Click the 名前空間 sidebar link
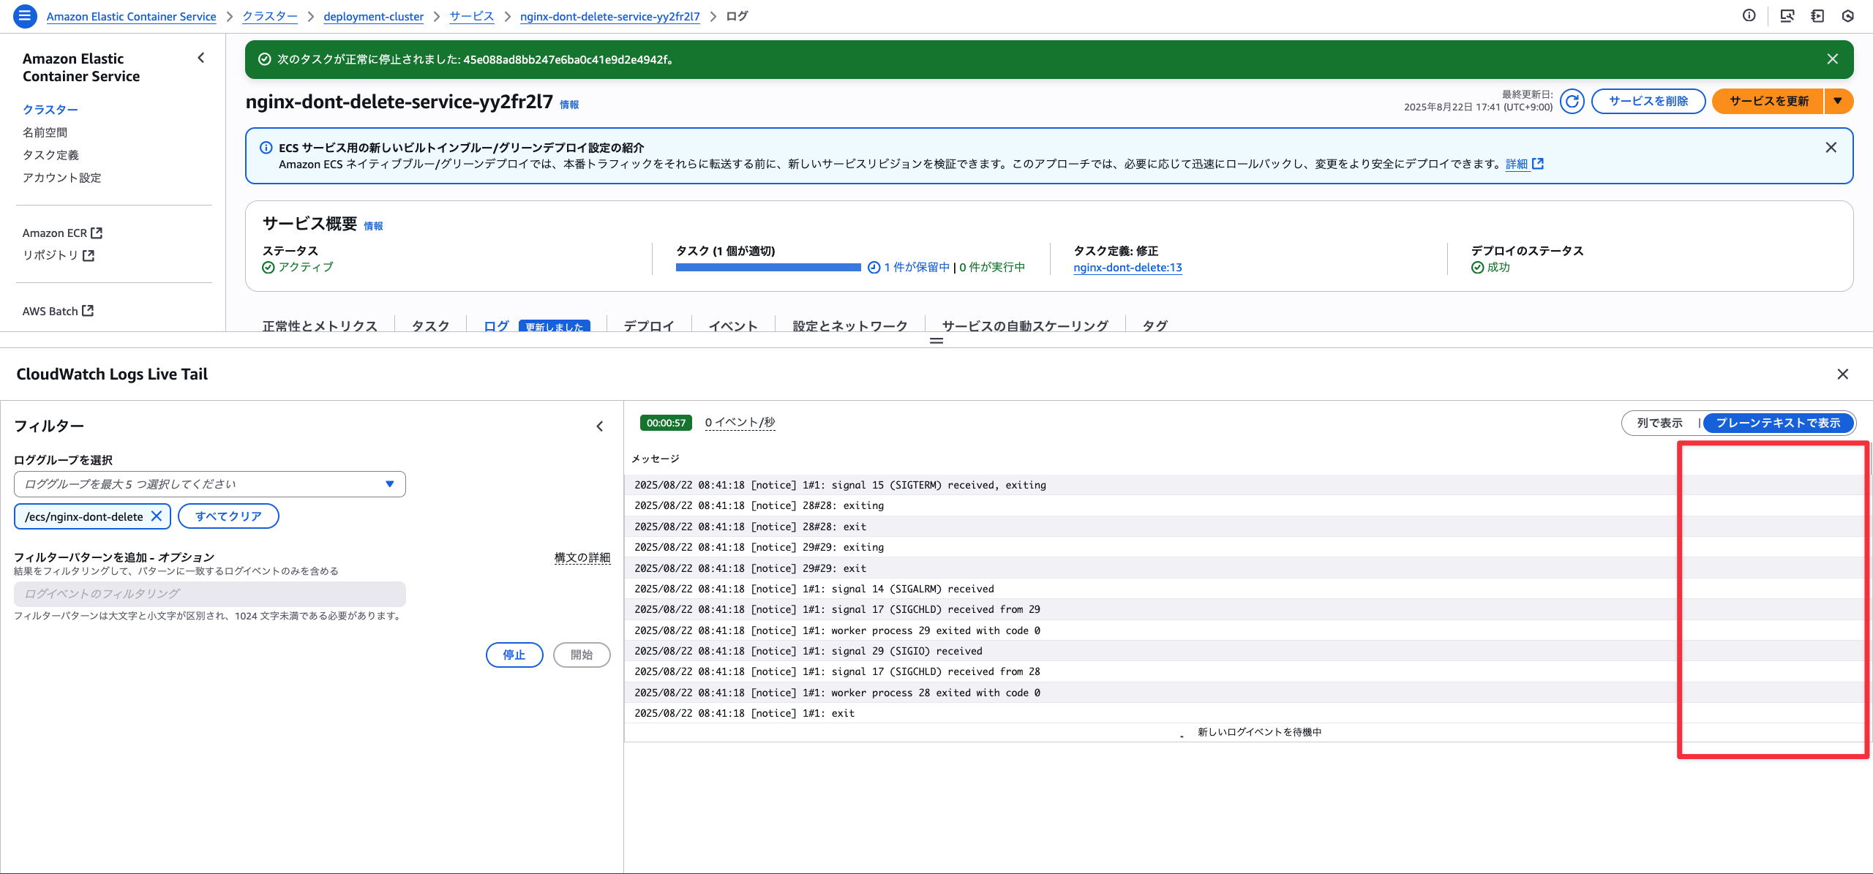 (45, 132)
